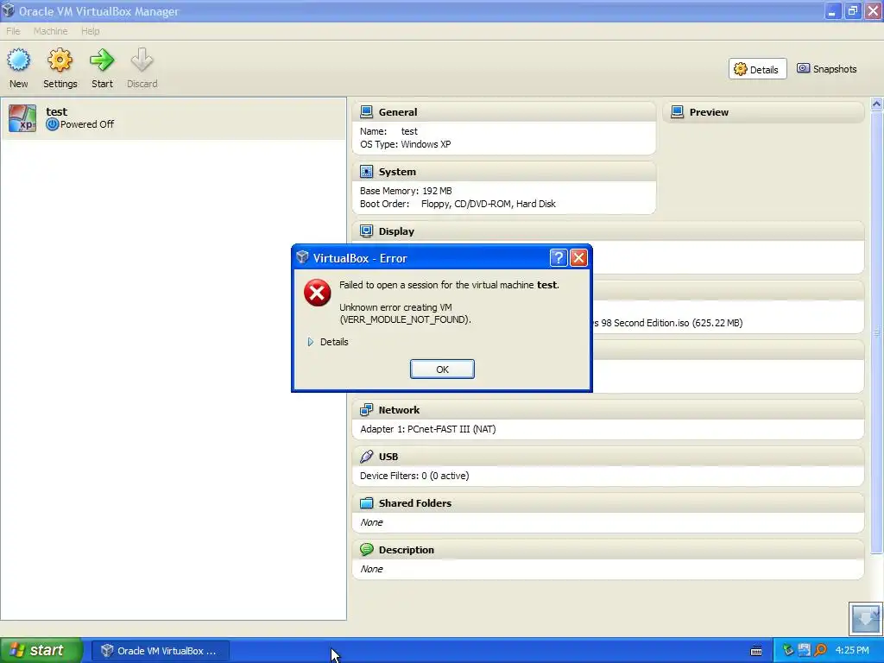Click the red error icon in dialog

(x=318, y=293)
